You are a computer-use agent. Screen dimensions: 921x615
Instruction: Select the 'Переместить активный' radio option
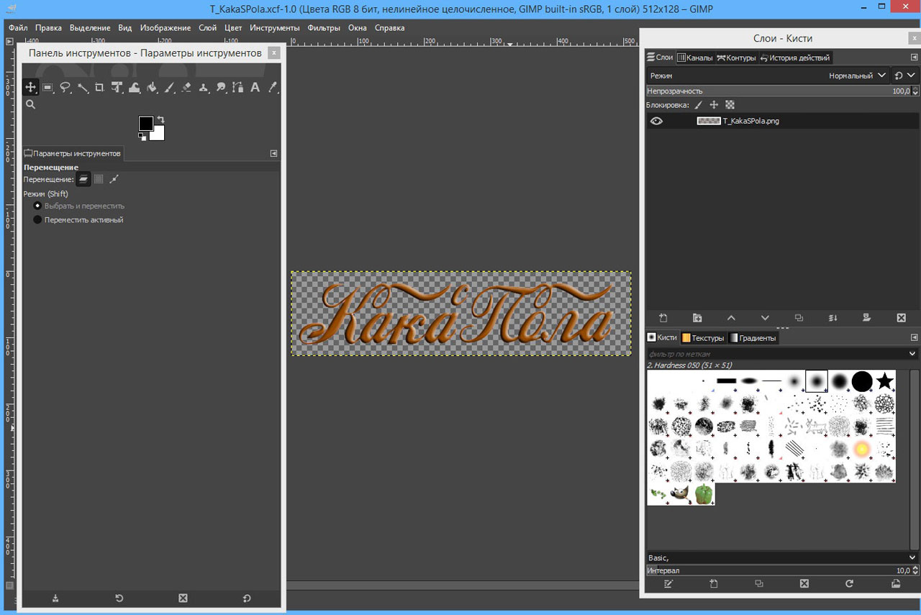(38, 220)
